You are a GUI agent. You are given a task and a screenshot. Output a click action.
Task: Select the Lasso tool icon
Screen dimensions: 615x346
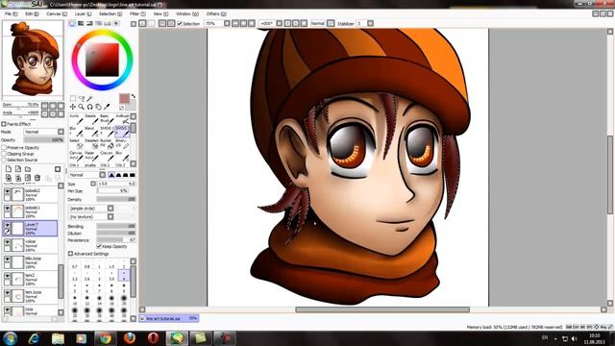pyautogui.click(x=81, y=98)
